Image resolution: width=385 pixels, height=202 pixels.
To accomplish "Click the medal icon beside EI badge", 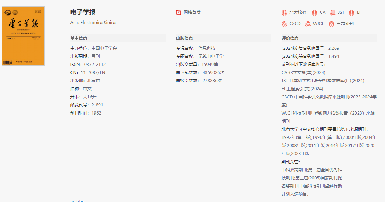I will [352, 13].
